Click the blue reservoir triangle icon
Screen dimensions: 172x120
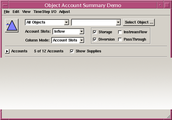12,26
